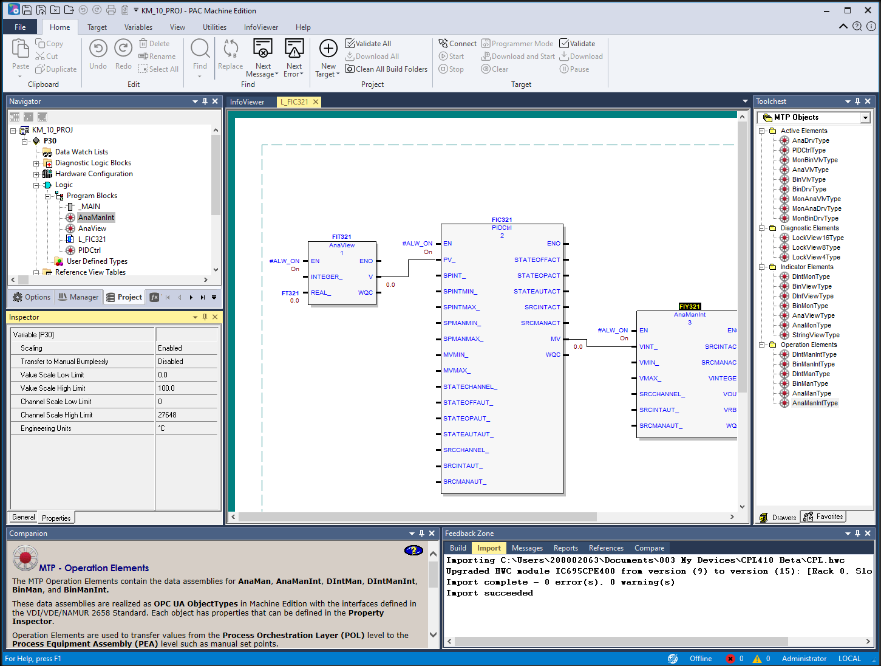Select the Manager button in Navigator
This screenshot has width=881, height=666.
pos(78,297)
